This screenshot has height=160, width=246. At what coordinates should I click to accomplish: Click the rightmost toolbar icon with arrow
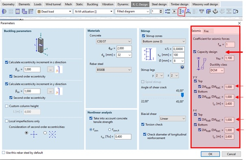click(236, 11)
